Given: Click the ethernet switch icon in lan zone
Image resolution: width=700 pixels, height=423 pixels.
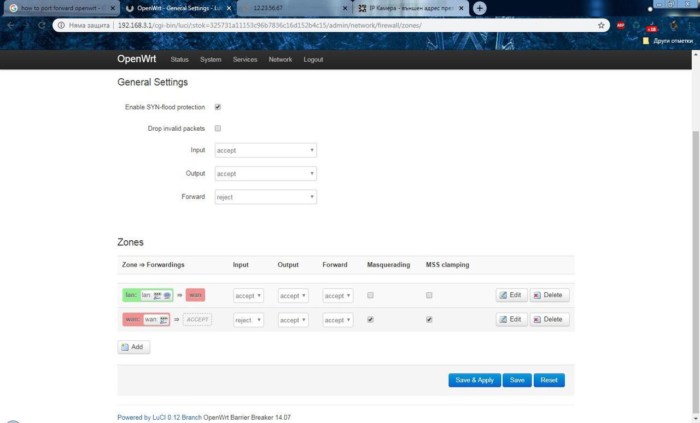Looking at the screenshot, I should (x=157, y=295).
